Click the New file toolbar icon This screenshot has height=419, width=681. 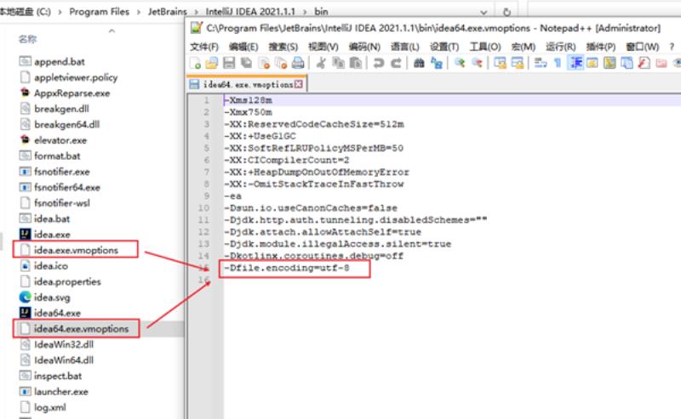195,63
